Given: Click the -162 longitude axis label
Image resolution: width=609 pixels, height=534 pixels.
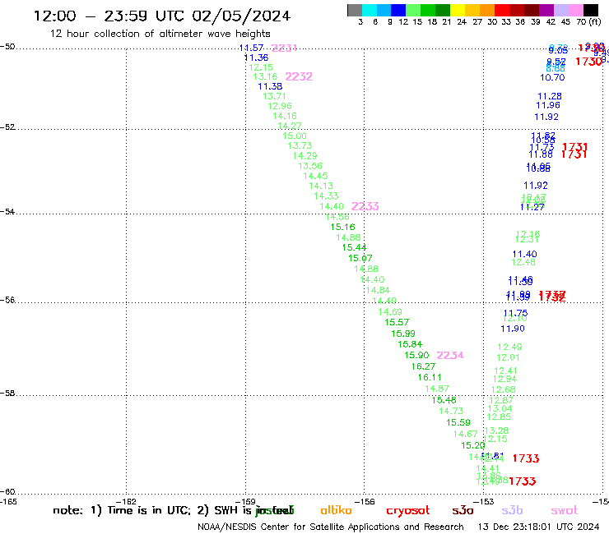Looking at the screenshot, I should 126,502.
